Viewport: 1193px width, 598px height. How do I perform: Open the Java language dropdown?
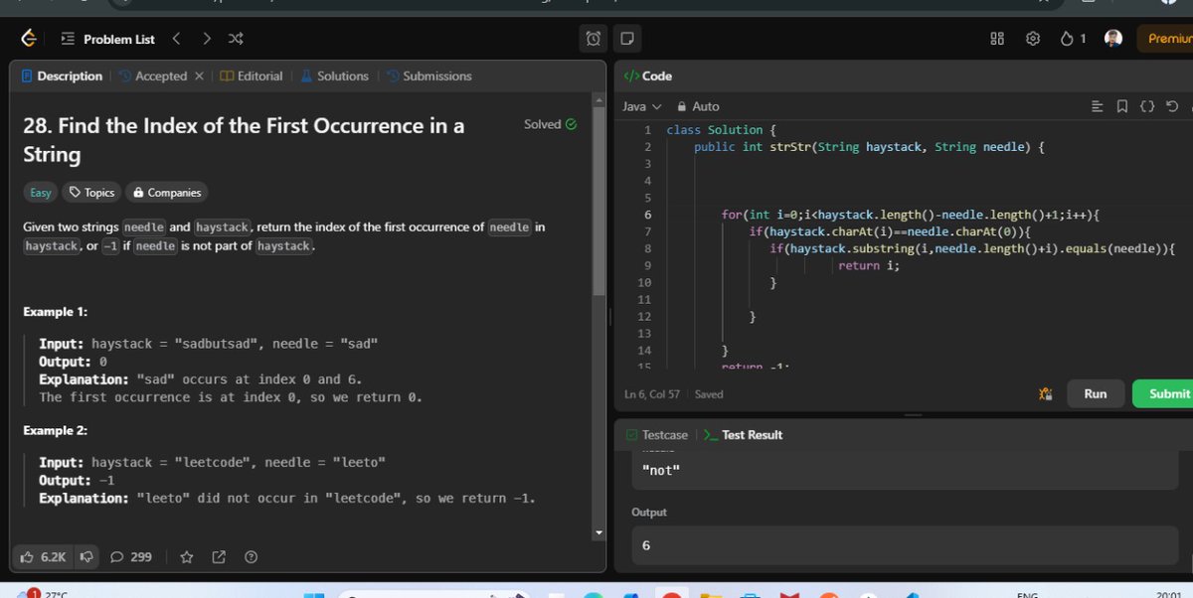click(x=641, y=106)
